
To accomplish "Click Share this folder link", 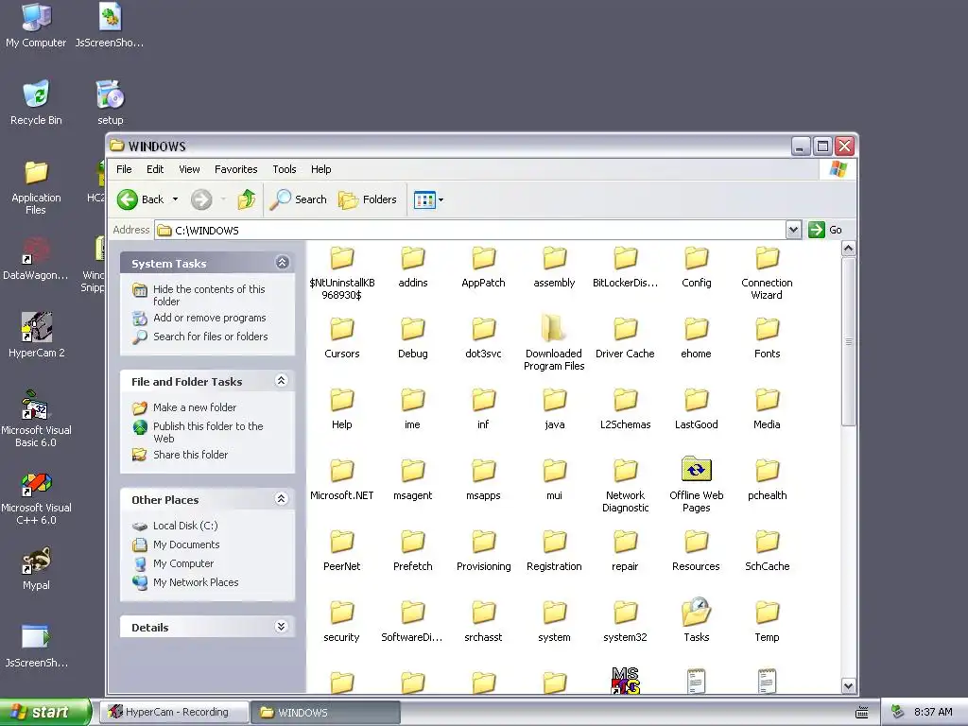I will pyautogui.click(x=190, y=455).
